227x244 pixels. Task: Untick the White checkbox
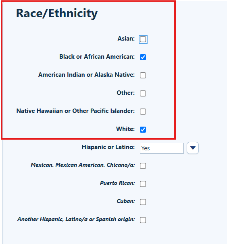(x=143, y=129)
